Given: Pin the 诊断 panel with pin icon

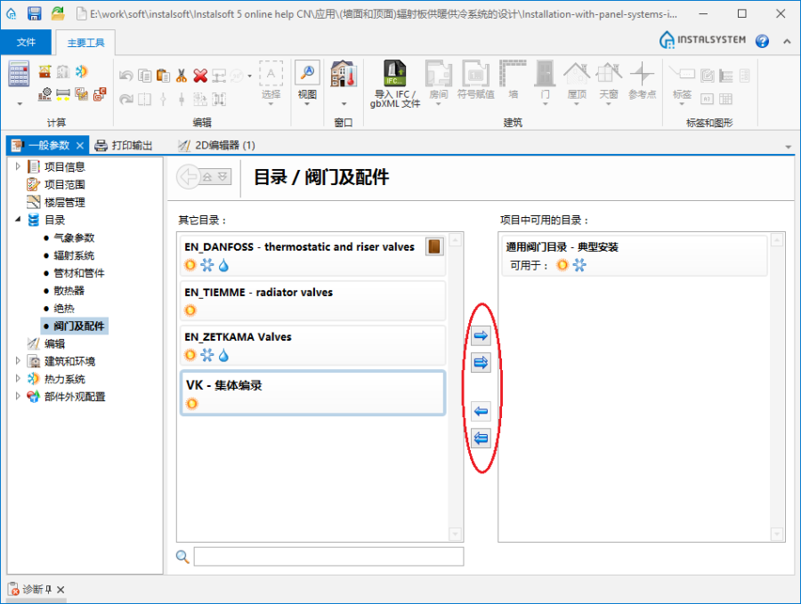Looking at the screenshot, I should tap(49, 590).
